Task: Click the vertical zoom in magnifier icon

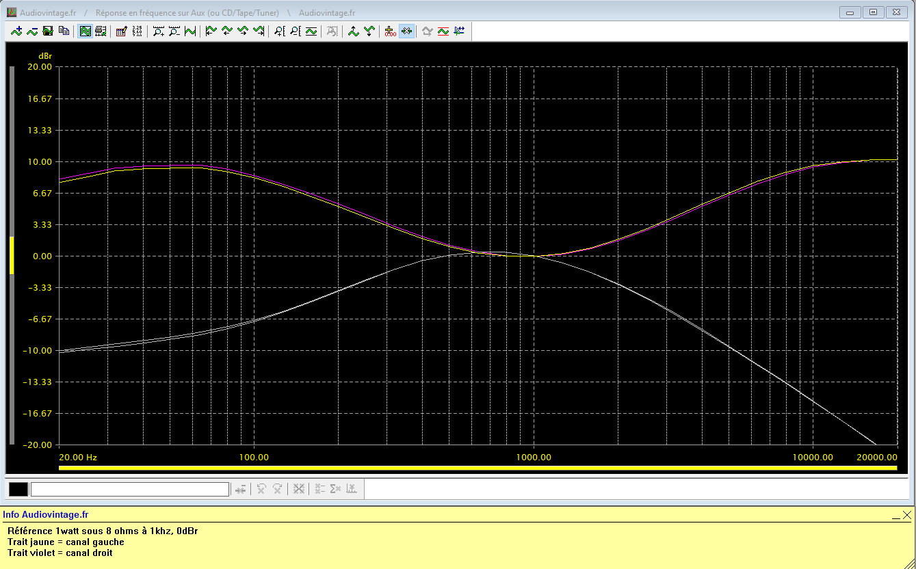Action: (x=279, y=31)
